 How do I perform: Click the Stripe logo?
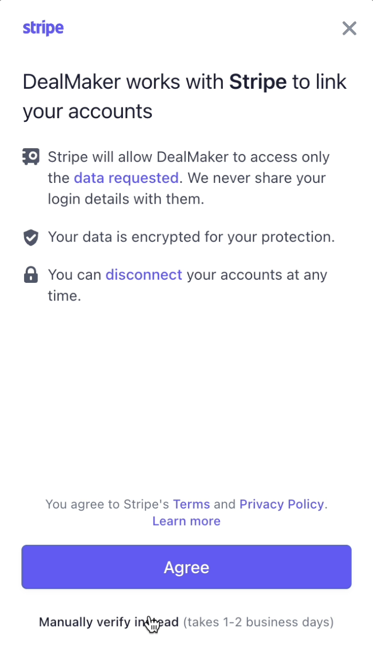tap(43, 28)
